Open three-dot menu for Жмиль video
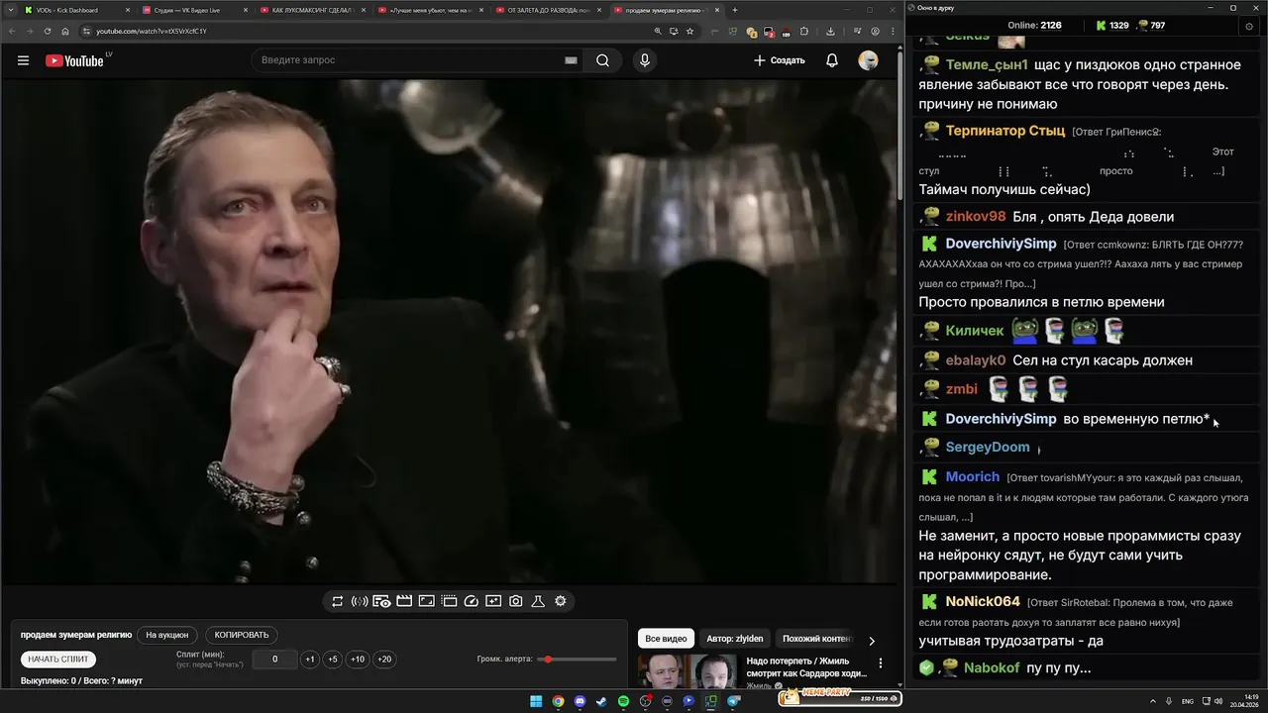Image resolution: width=1268 pixels, height=713 pixels. tap(880, 662)
